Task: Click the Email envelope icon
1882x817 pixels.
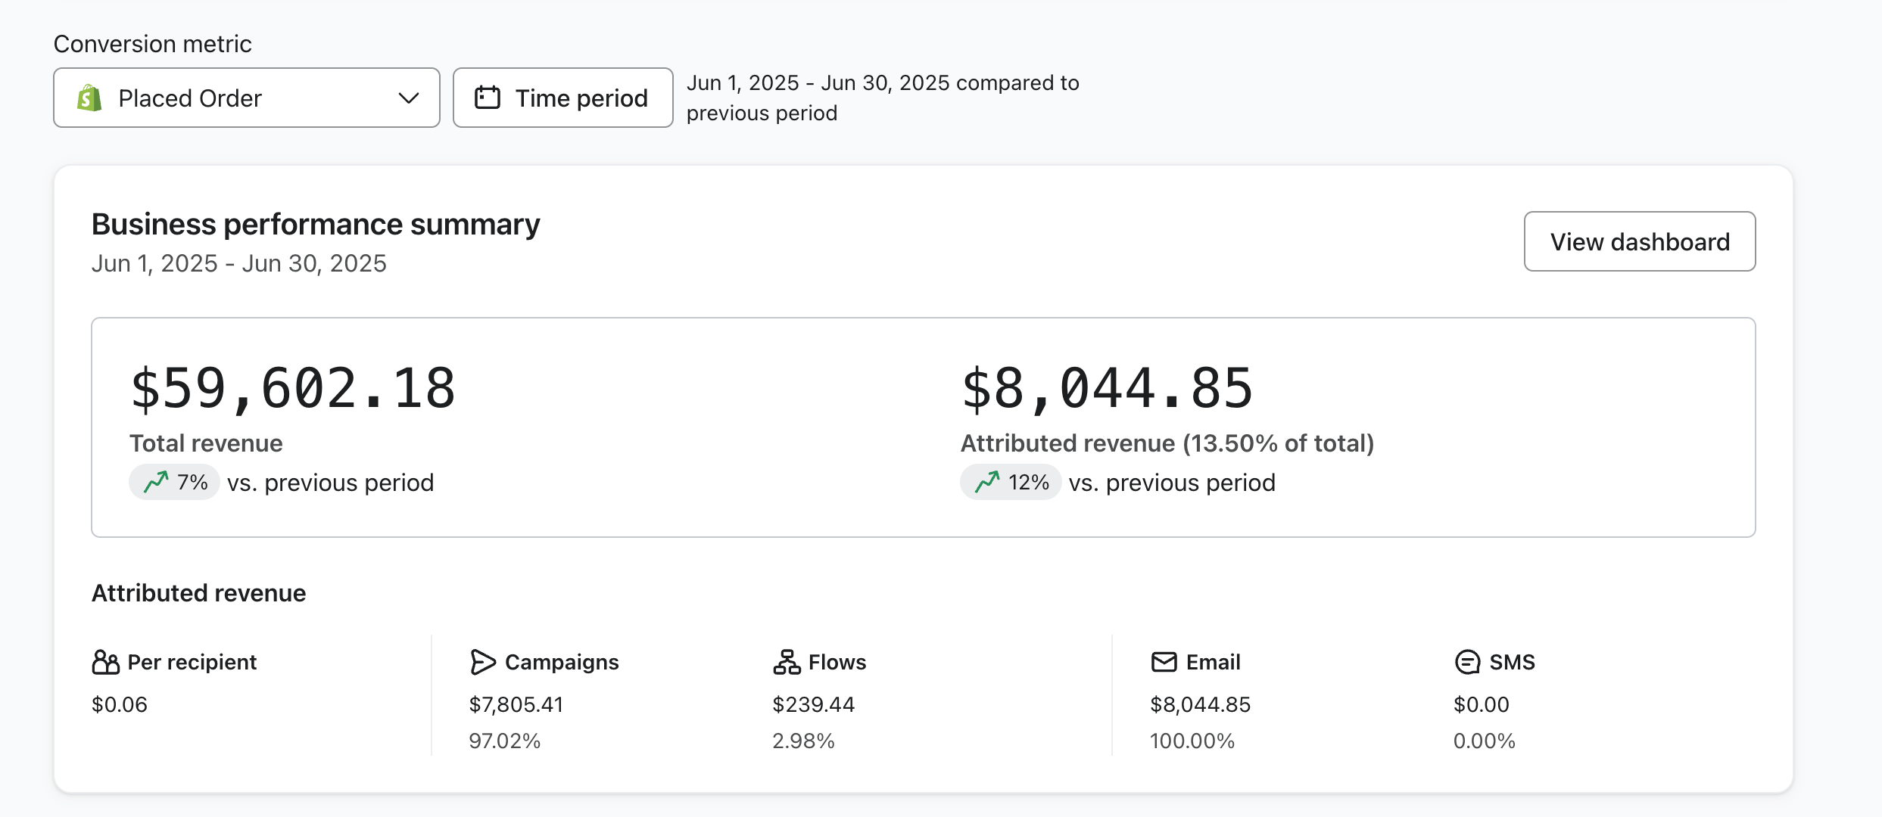Action: (x=1164, y=662)
